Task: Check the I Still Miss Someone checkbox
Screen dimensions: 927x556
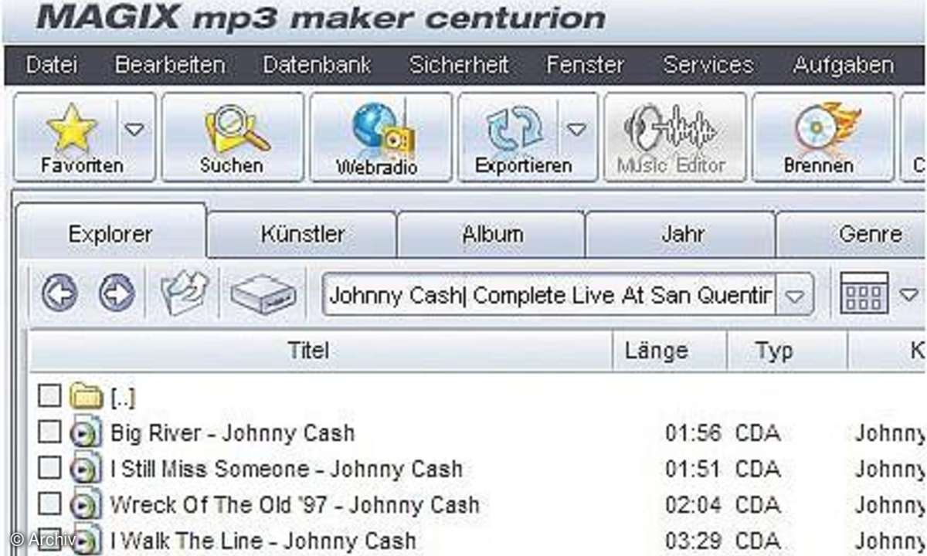Action: (49, 467)
